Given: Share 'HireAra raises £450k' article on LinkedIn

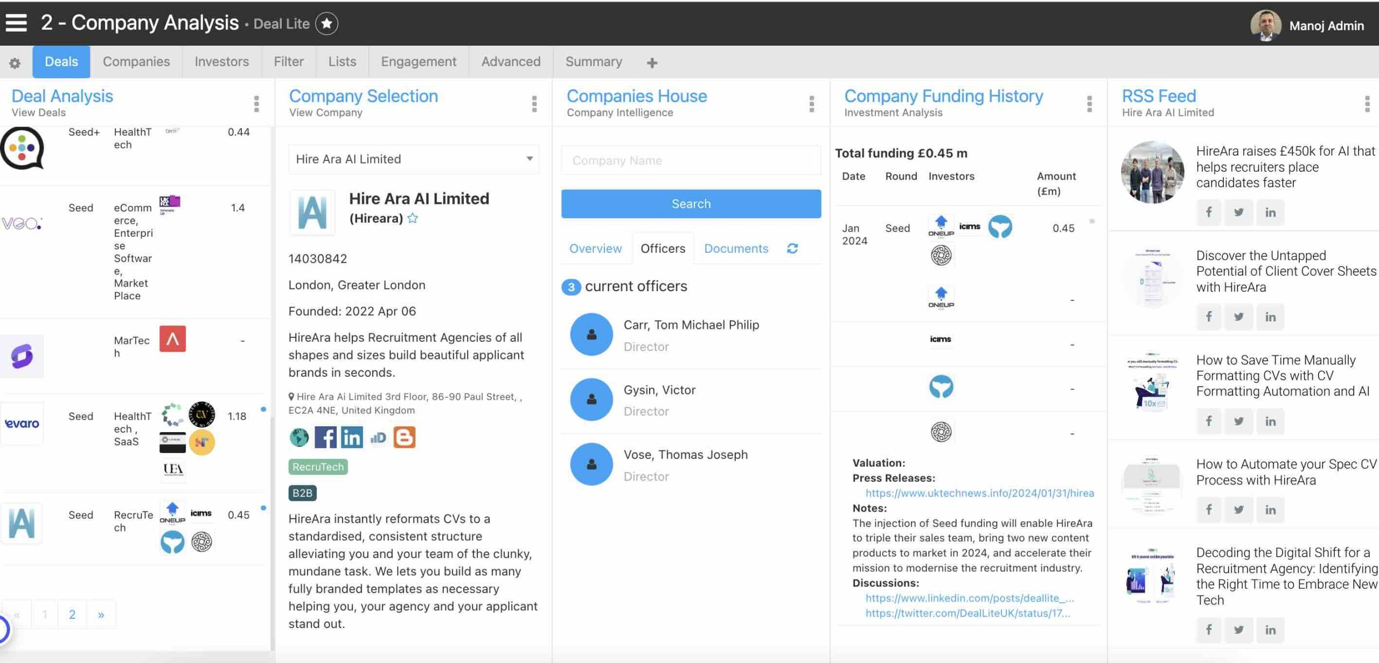Looking at the screenshot, I should (1270, 213).
